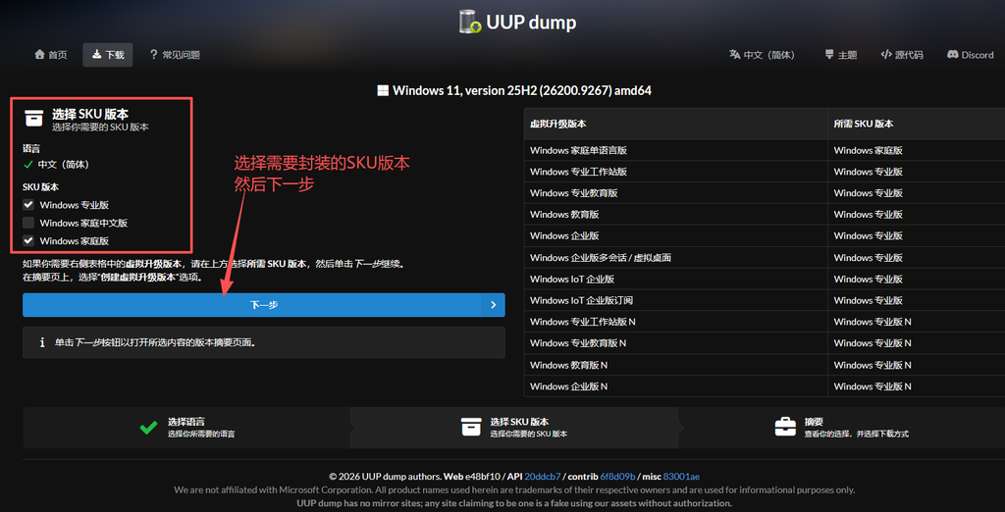Open the 首页 menu item
Image resolution: width=1005 pixels, height=512 pixels.
click(x=51, y=55)
